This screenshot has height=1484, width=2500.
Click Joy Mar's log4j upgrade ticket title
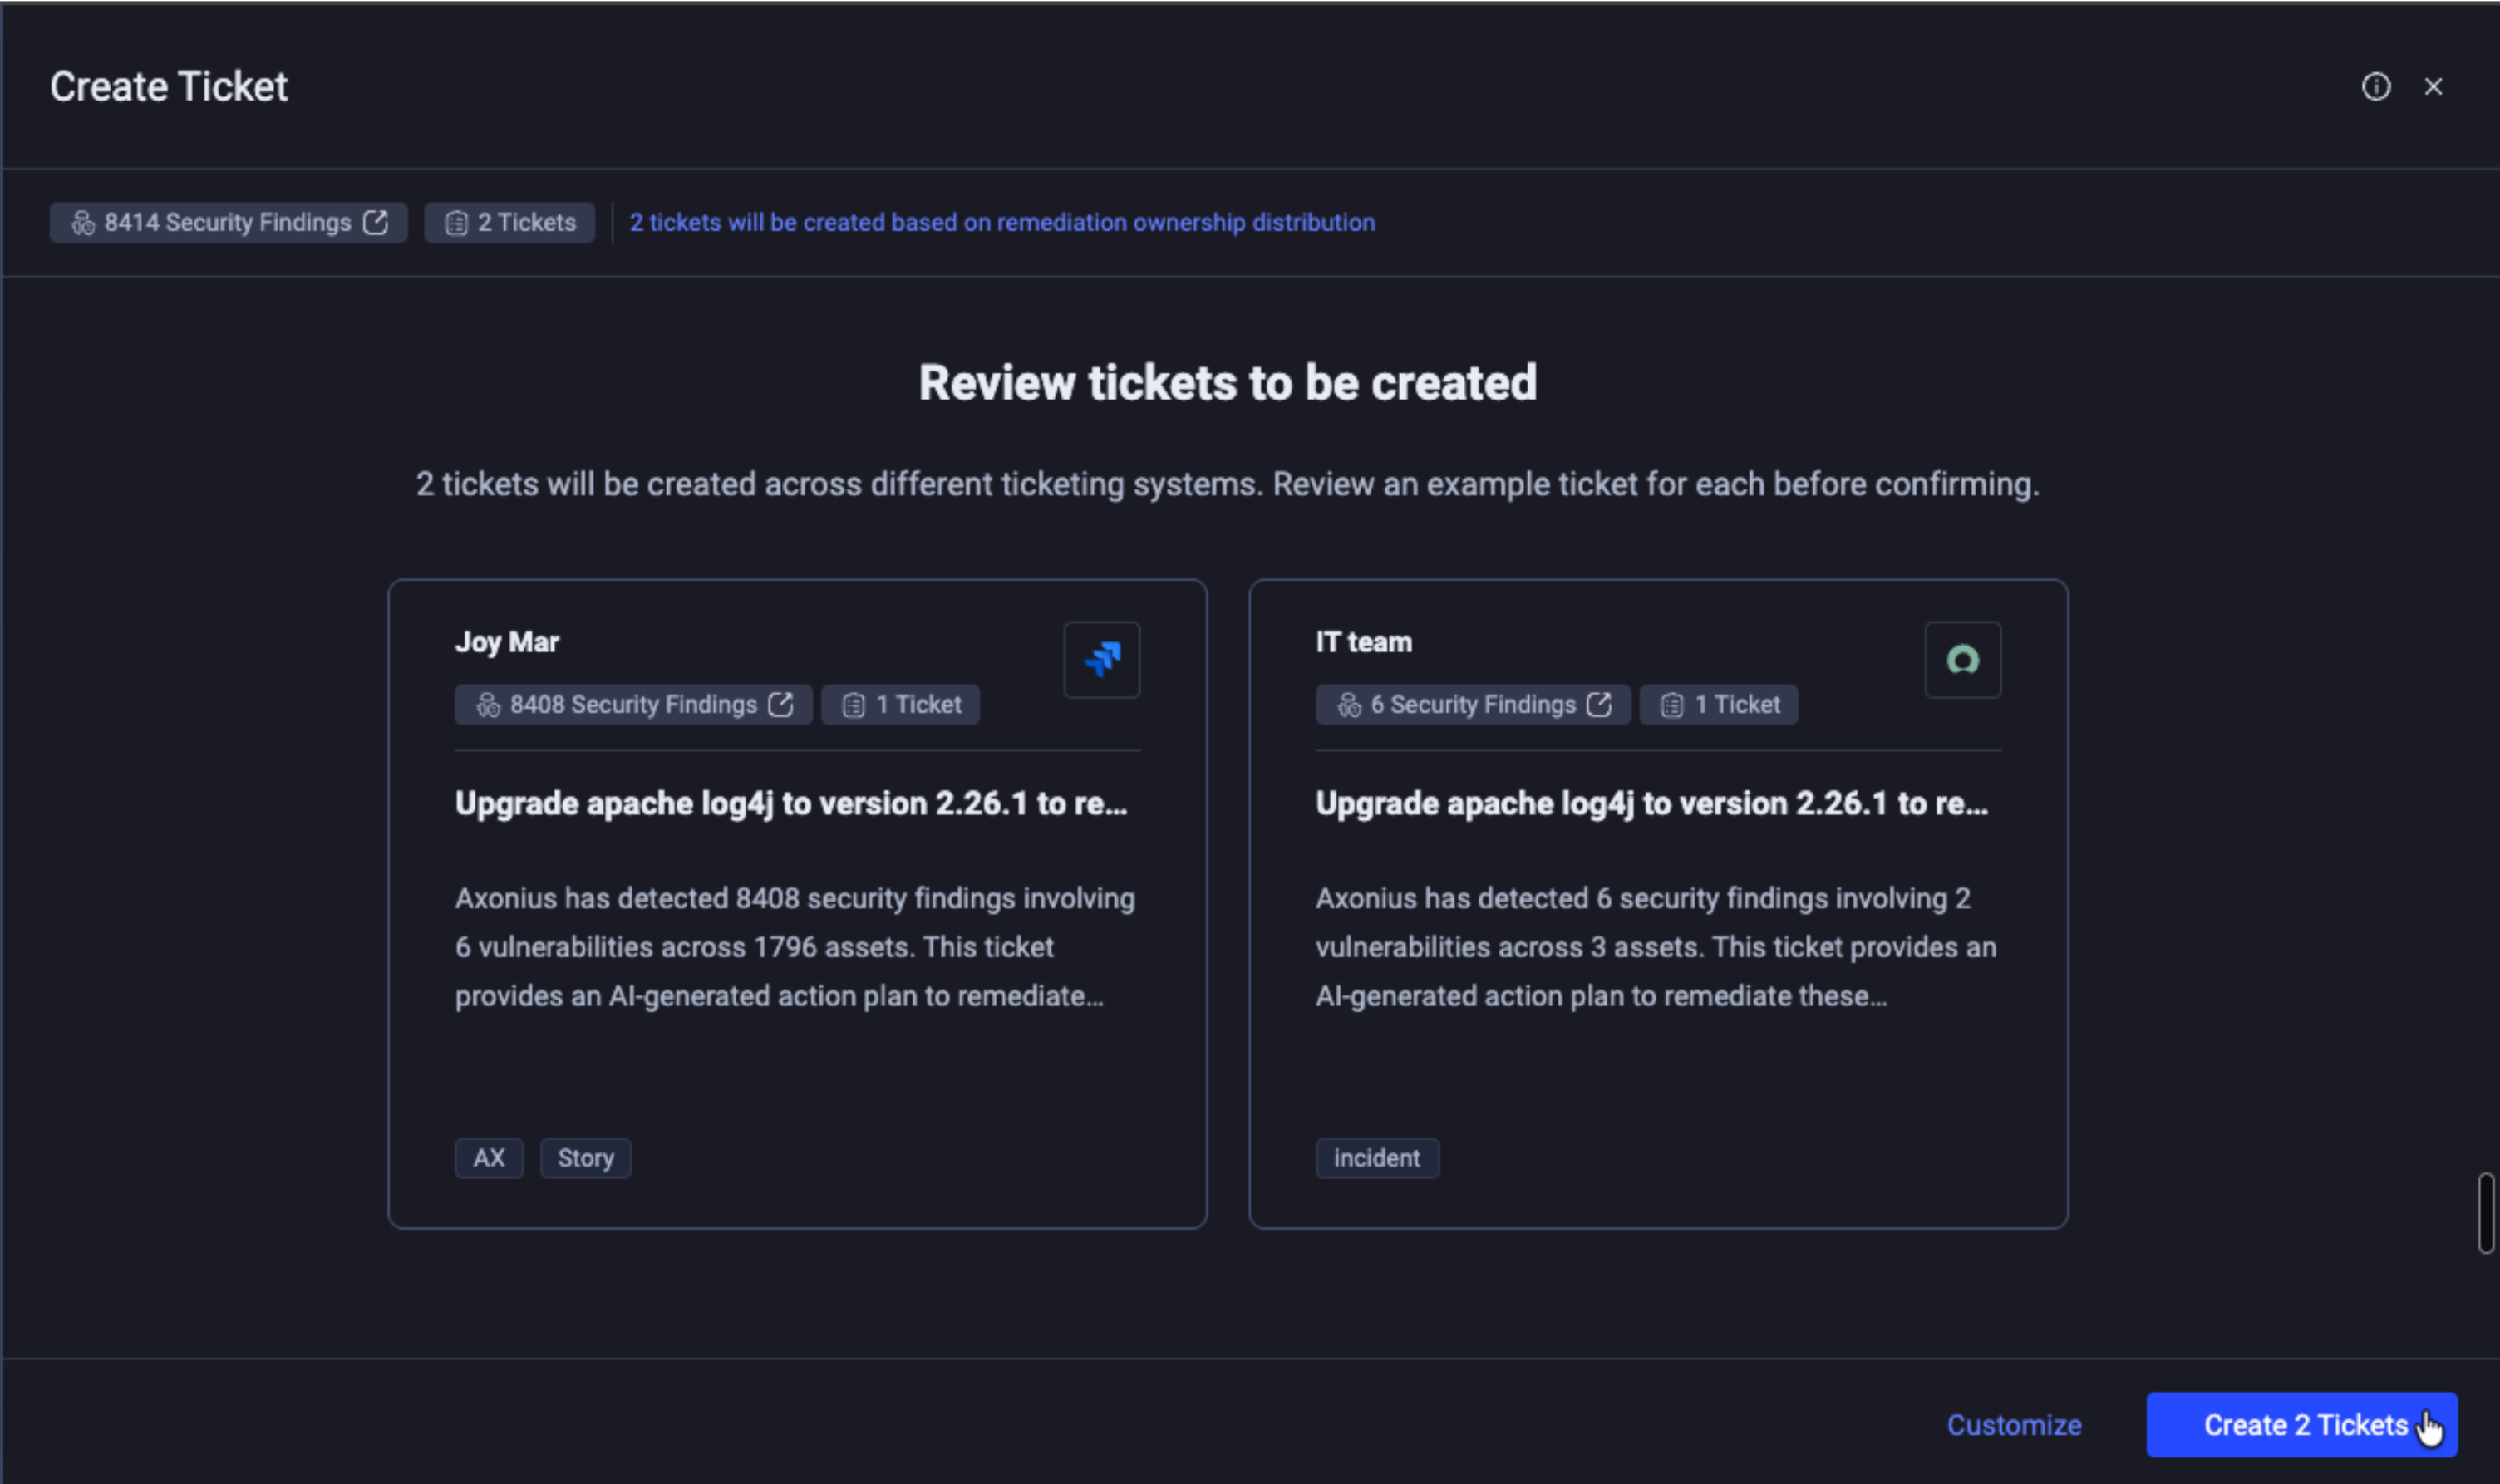pyautogui.click(x=791, y=804)
